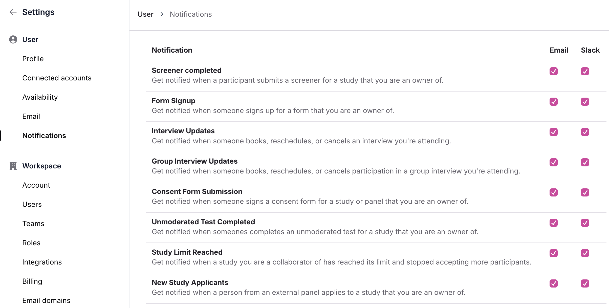Disable Email for Interview Updates
Viewport: 609px width, 308px height.
(x=553, y=132)
